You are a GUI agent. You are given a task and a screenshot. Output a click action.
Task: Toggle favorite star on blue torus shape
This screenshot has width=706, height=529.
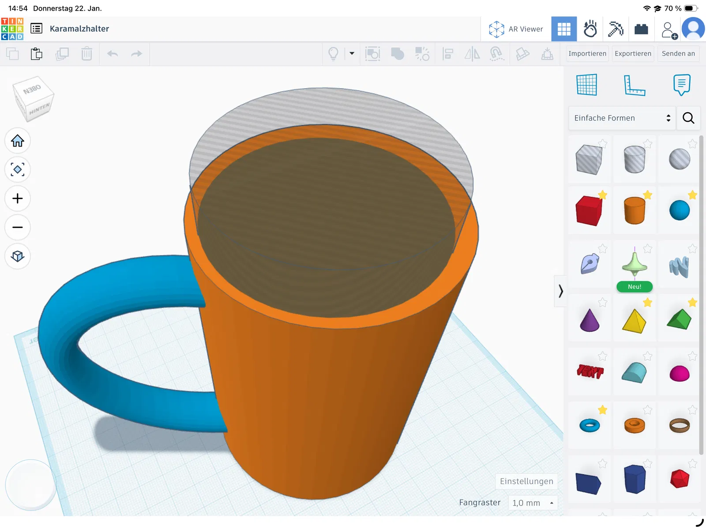(x=602, y=410)
